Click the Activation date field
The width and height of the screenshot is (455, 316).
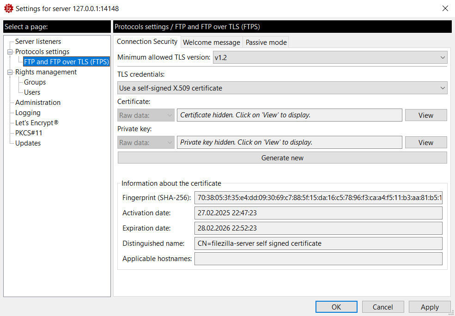318,213
